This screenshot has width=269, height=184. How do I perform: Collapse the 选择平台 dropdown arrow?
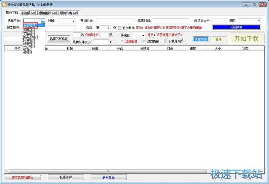[x=43, y=21]
